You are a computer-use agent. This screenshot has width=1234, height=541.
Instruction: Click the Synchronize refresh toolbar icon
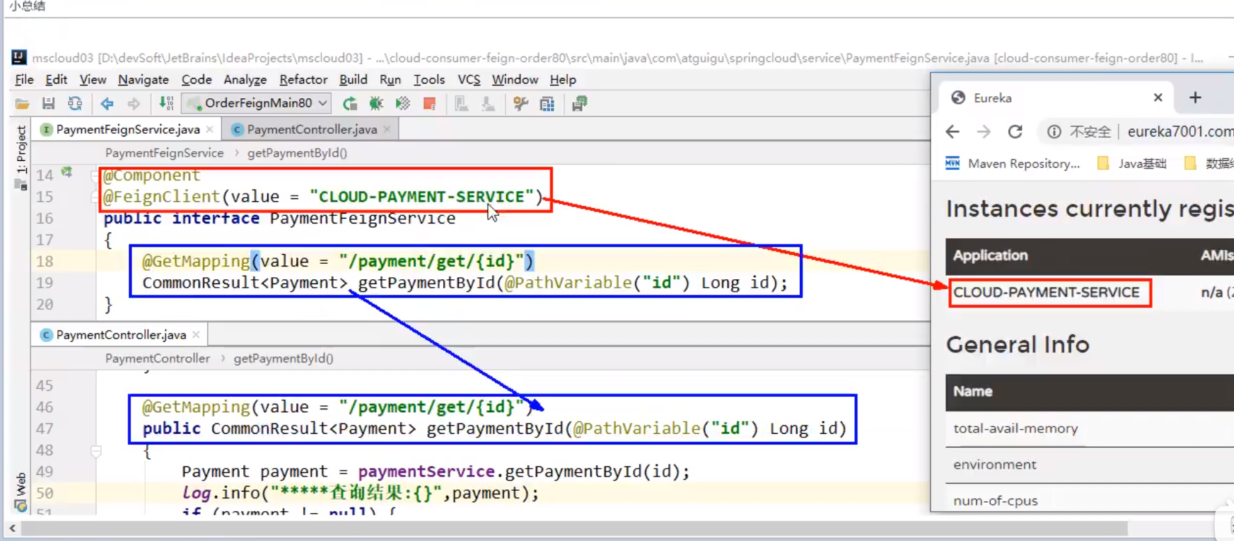[75, 104]
